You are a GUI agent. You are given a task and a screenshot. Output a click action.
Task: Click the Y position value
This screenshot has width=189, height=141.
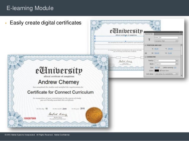(170, 49)
